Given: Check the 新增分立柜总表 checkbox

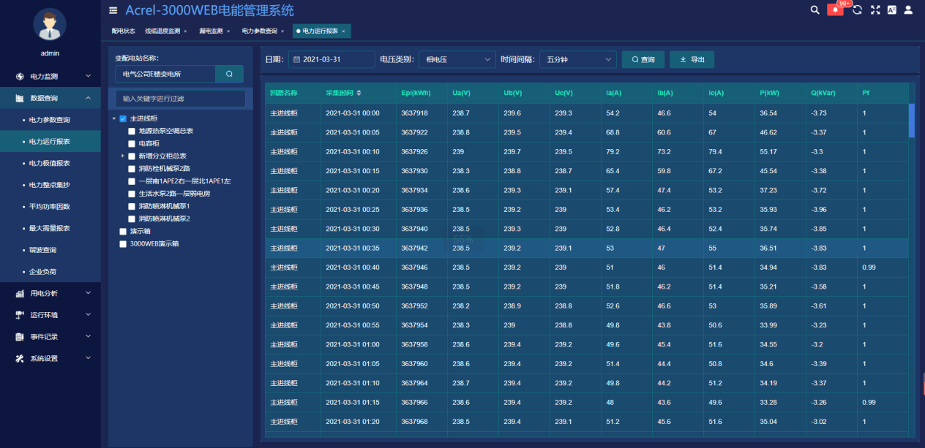Looking at the screenshot, I should click(132, 156).
